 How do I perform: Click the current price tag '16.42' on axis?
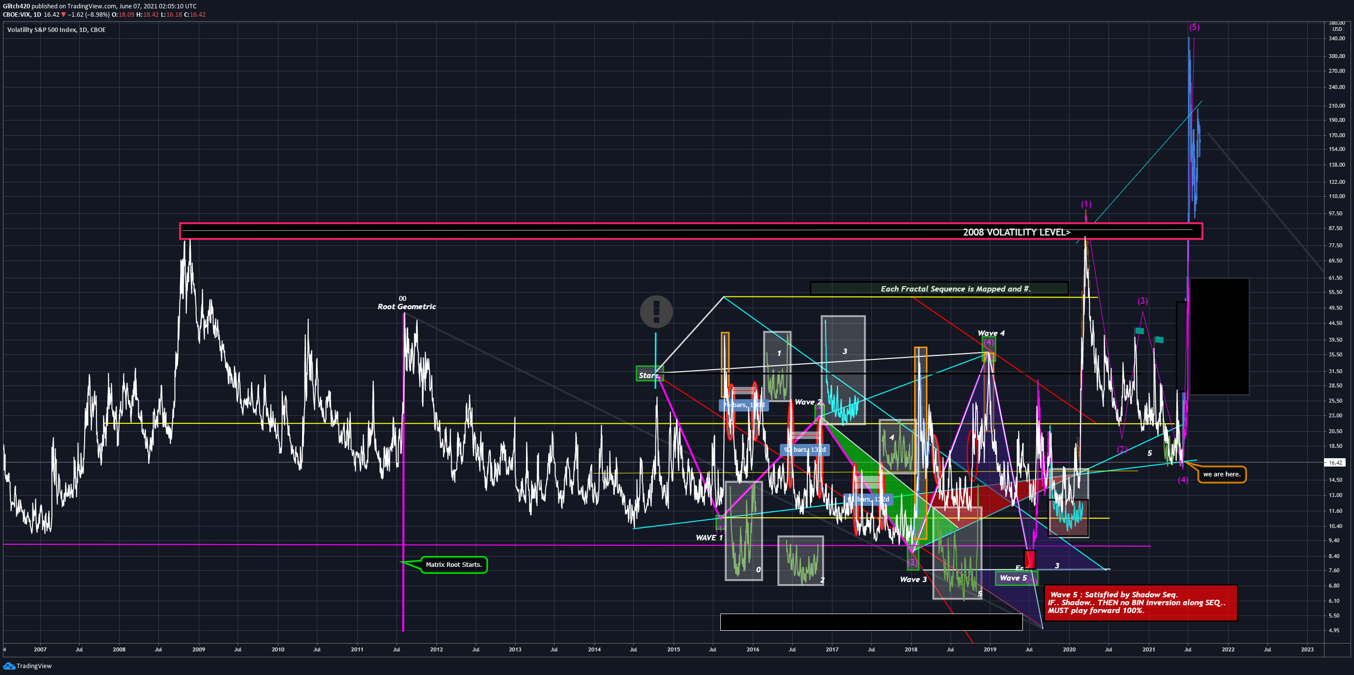click(1335, 463)
